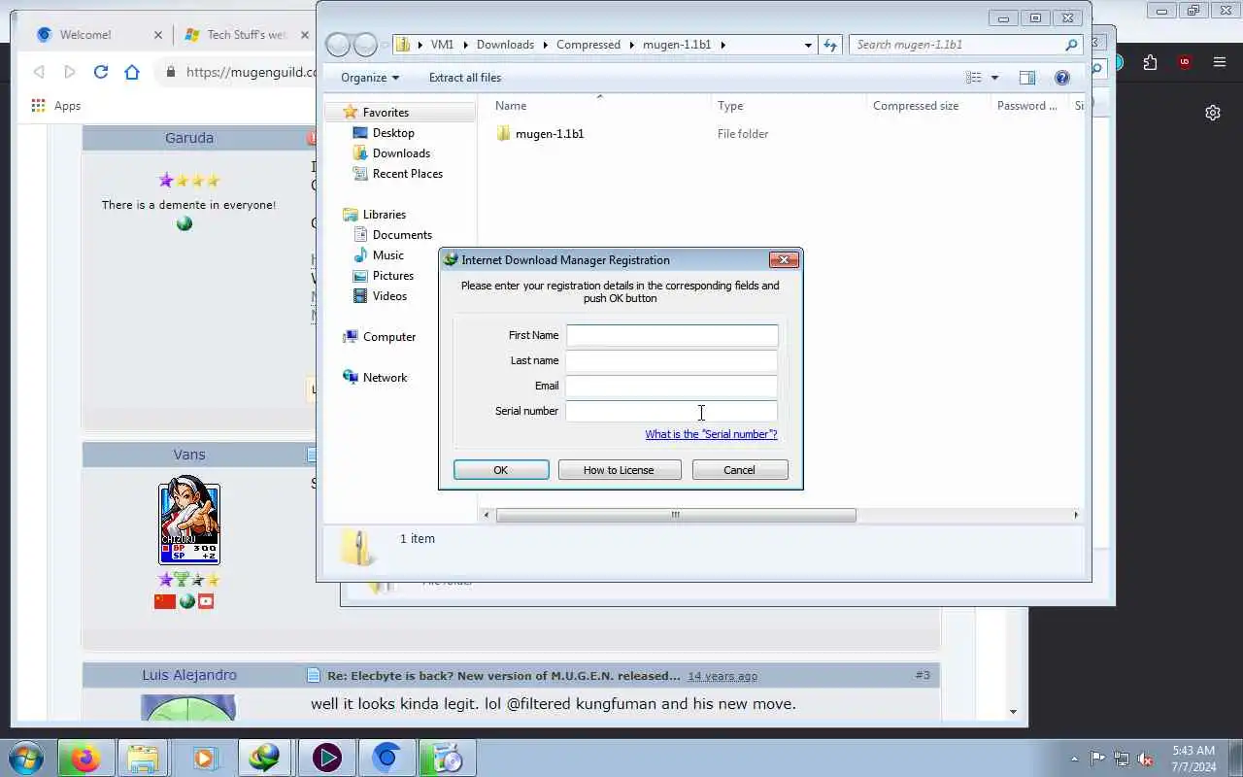Open Internet Download Manager taskbar icon
Image resolution: width=1243 pixels, height=777 pixels.
pyautogui.click(x=264, y=758)
